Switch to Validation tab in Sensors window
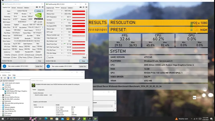 [x=70, y=8]
